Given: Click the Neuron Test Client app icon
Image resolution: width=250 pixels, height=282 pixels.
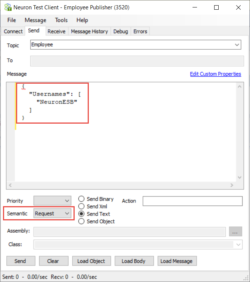Looking at the screenshot, I should click(x=8, y=7).
